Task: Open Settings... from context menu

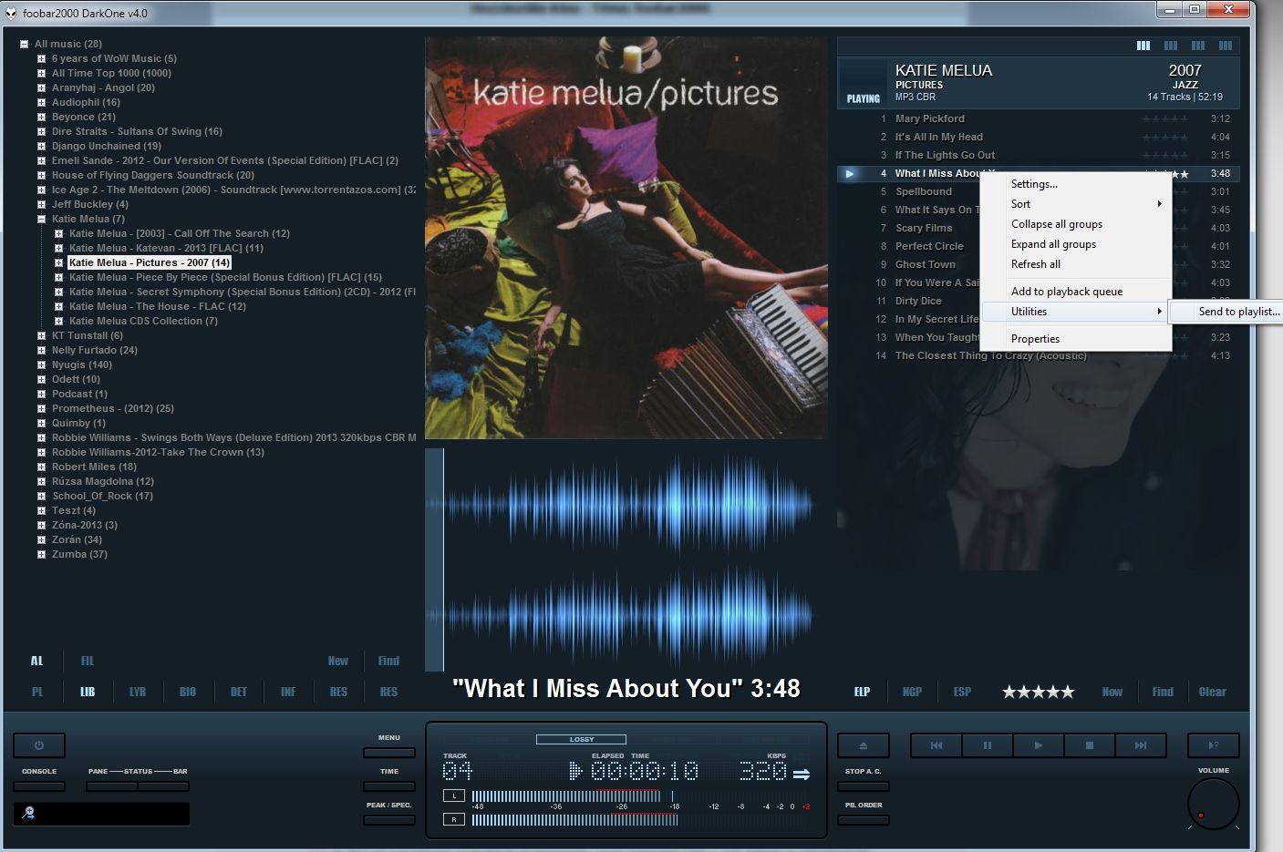Action: [x=1076, y=184]
